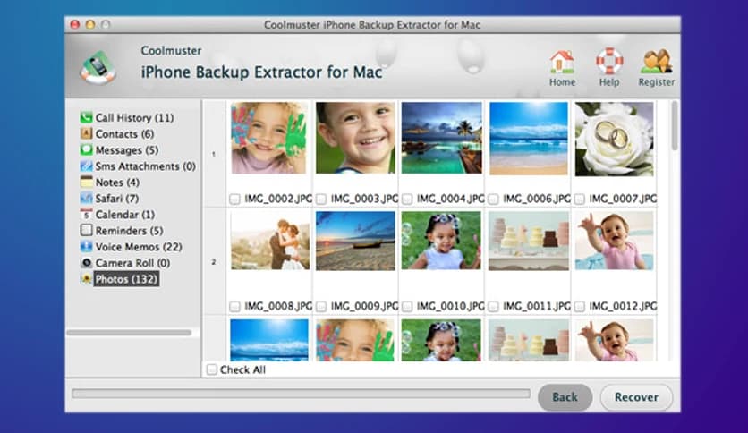
Task: Open Calendar (1) category
Action: (125, 214)
